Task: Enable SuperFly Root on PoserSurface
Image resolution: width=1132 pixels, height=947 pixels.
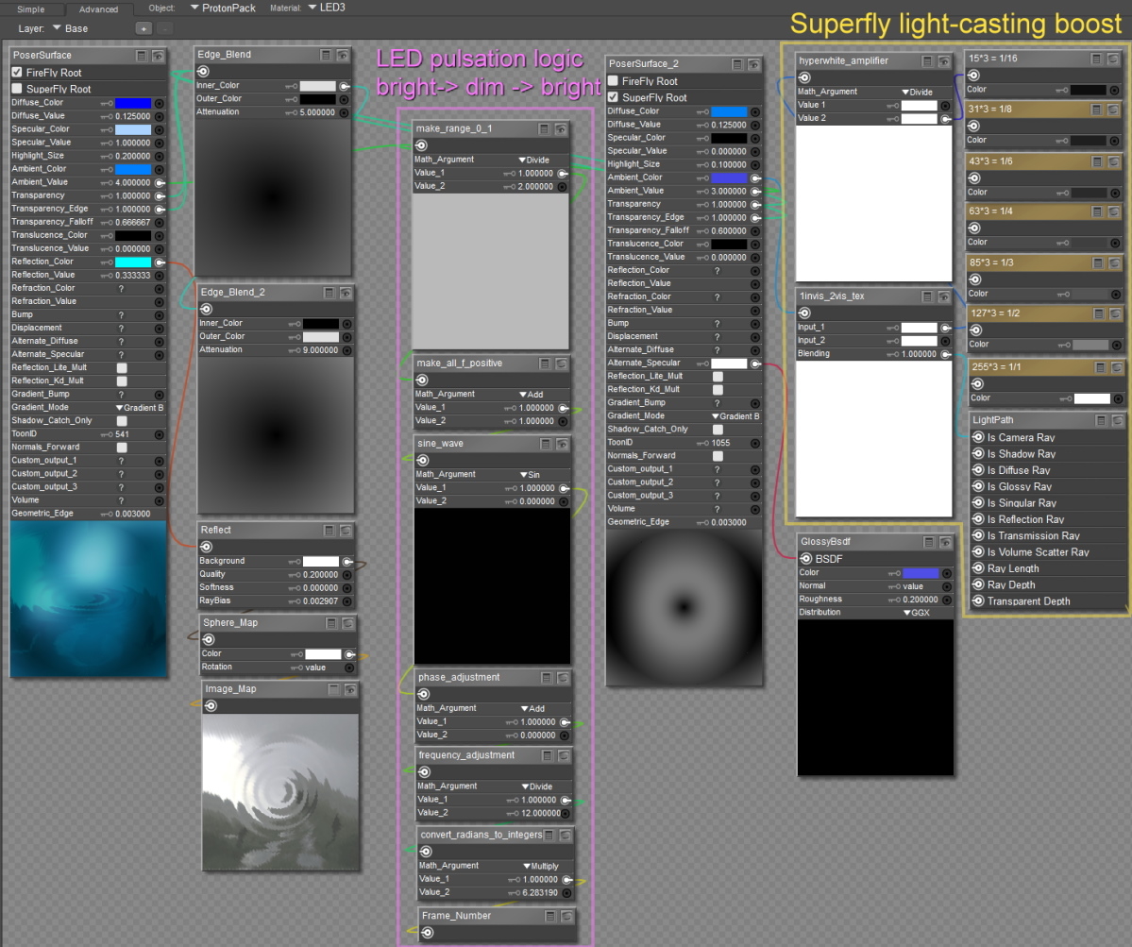Action: (17, 89)
